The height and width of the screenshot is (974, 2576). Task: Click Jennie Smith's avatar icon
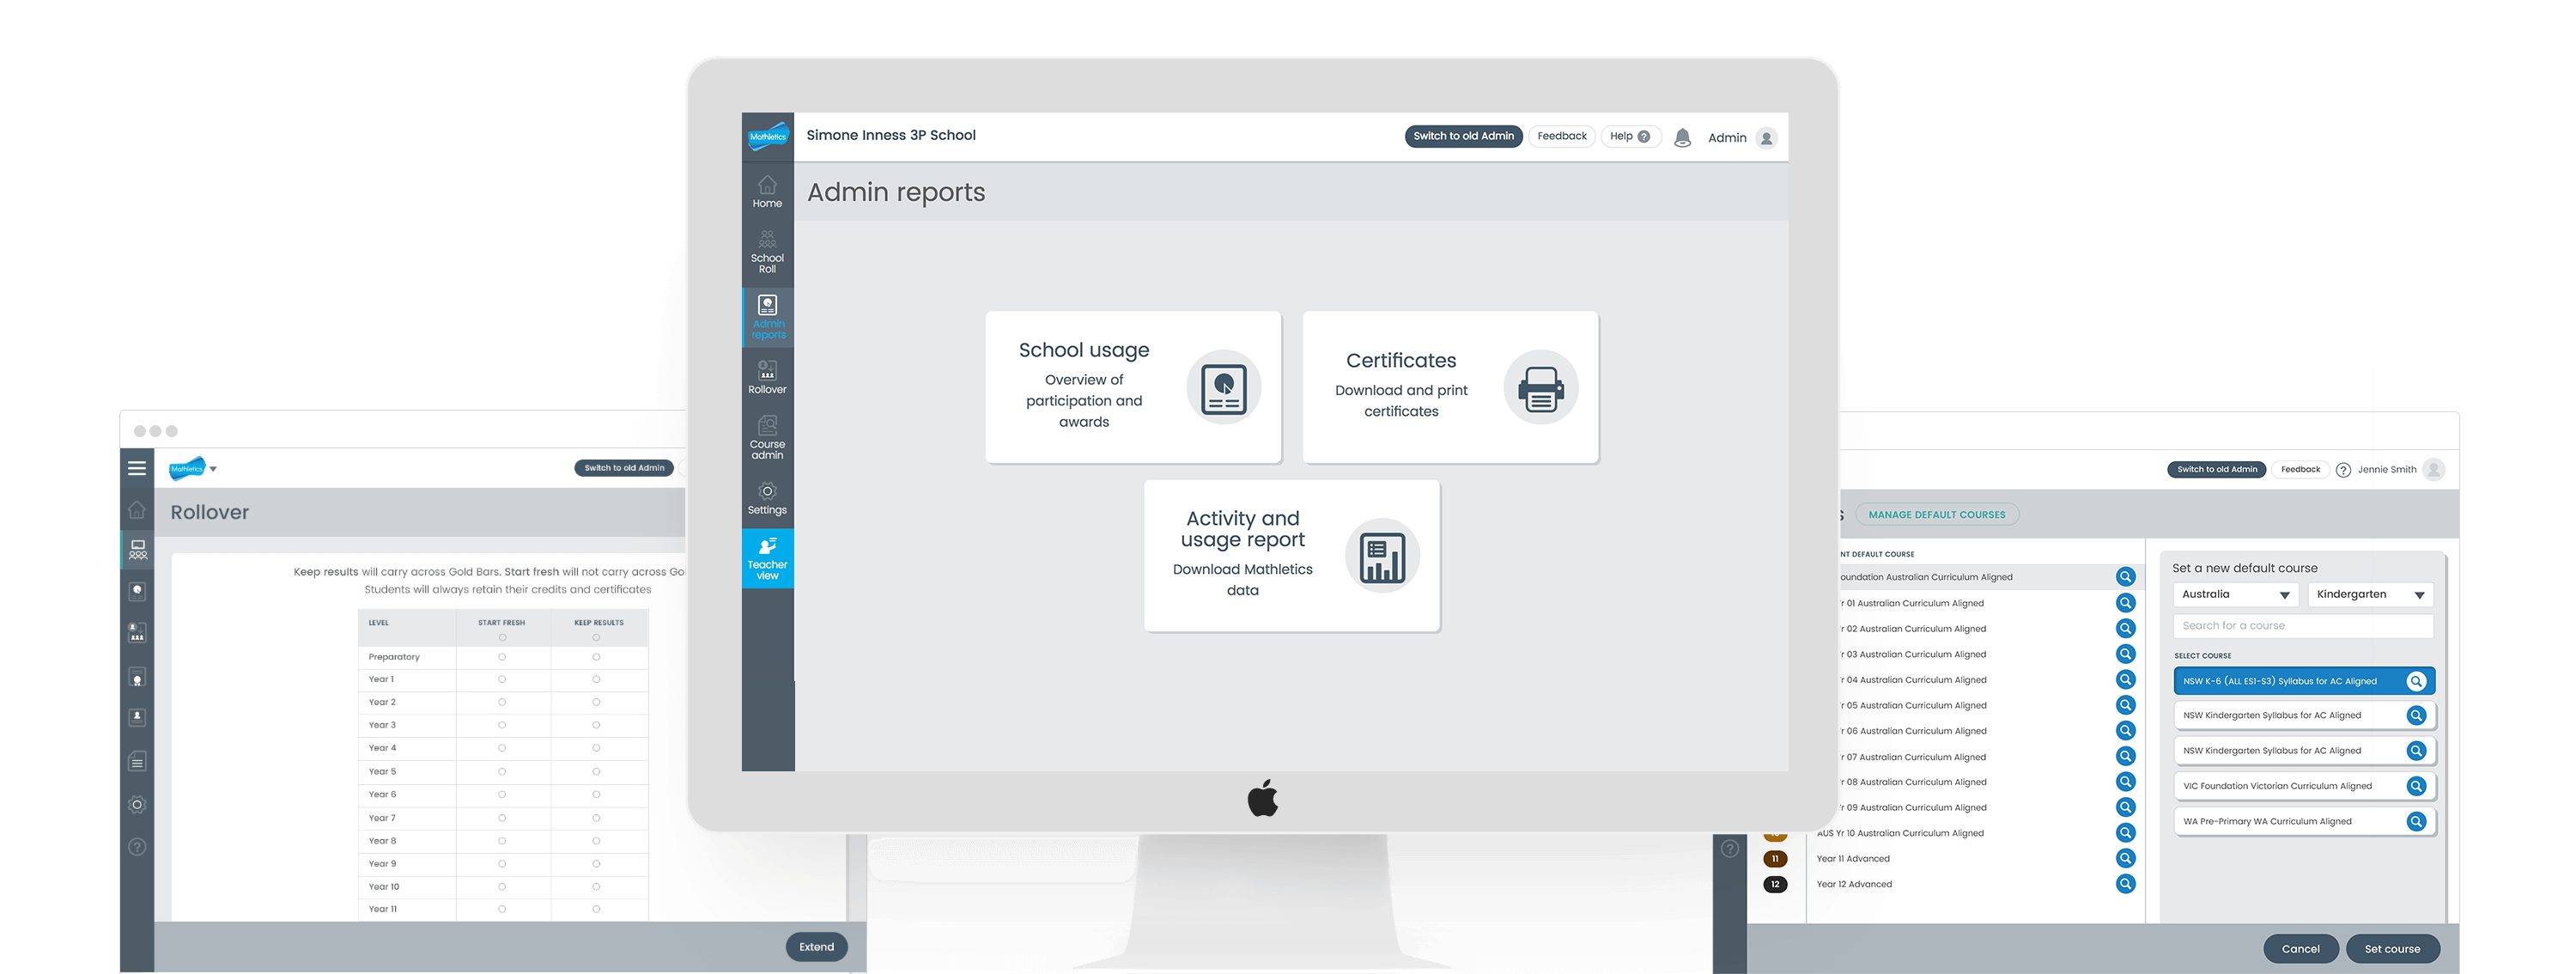pyautogui.click(x=2434, y=469)
